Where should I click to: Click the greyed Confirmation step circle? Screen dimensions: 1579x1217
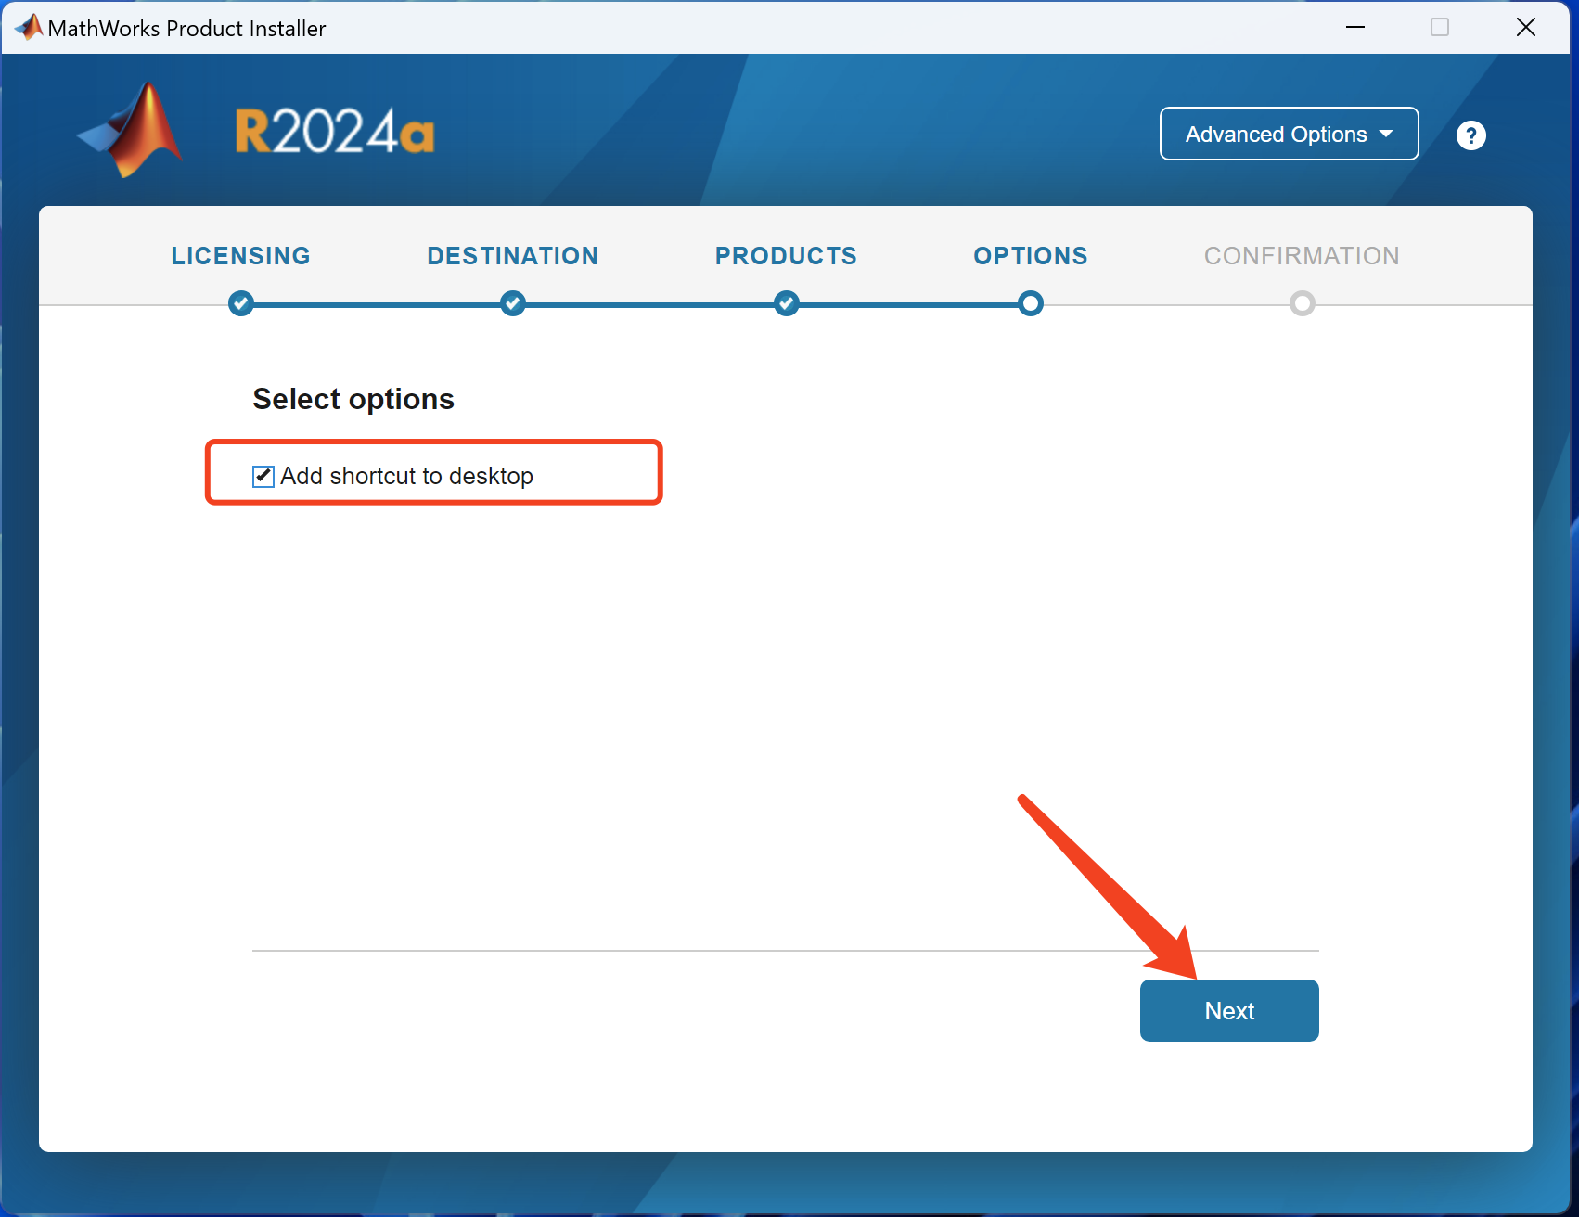[x=1302, y=303]
